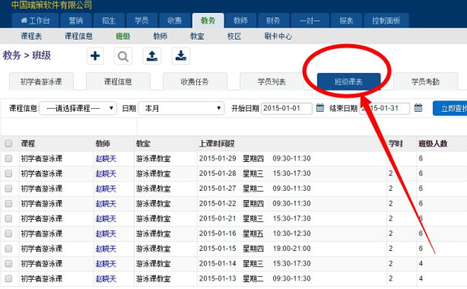Switch to the 财务 main tab
The image size is (467, 289).
pyautogui.click(x=273, y=21)
